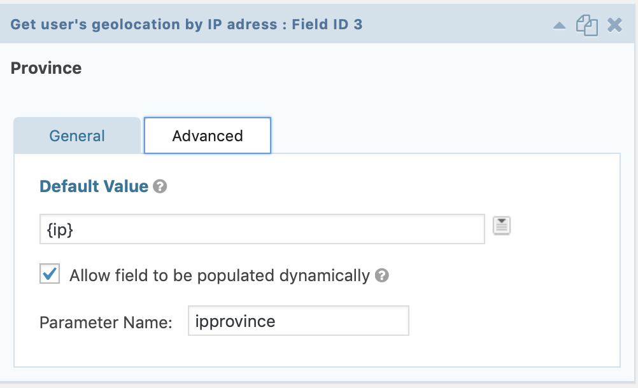
Task: Switch to the General tab
Action: click(77, 135)
